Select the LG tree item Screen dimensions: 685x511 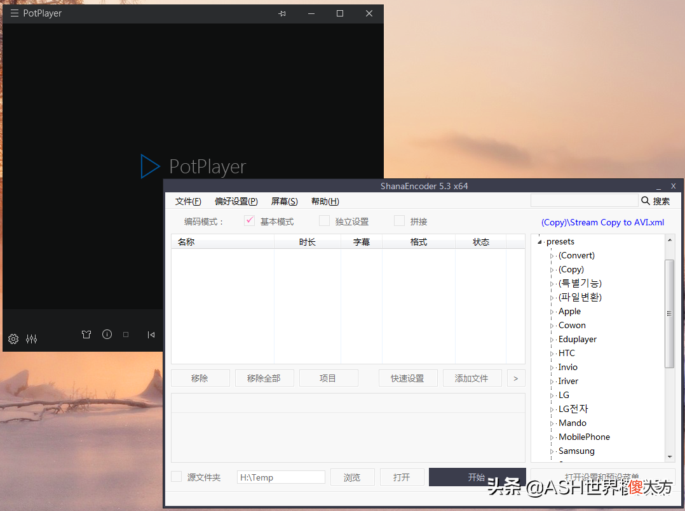click(564, 395)
